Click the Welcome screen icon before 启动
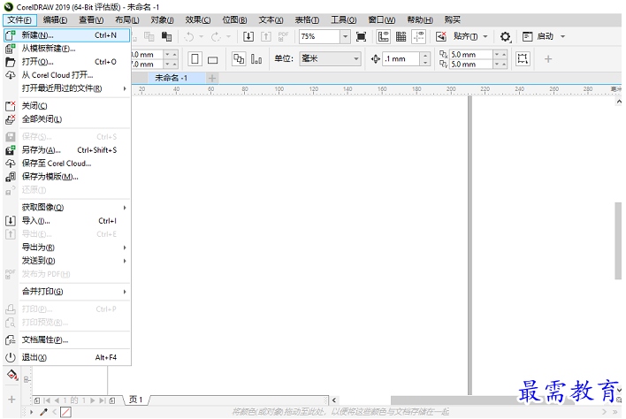This screenshot has width=626, height=419. point(527,37)
